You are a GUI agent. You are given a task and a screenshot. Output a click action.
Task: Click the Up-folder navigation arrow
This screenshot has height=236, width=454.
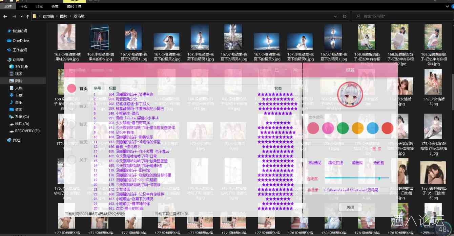pos(27,16)
